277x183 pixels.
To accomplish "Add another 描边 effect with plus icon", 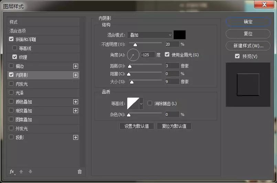I will pos(76,66).
